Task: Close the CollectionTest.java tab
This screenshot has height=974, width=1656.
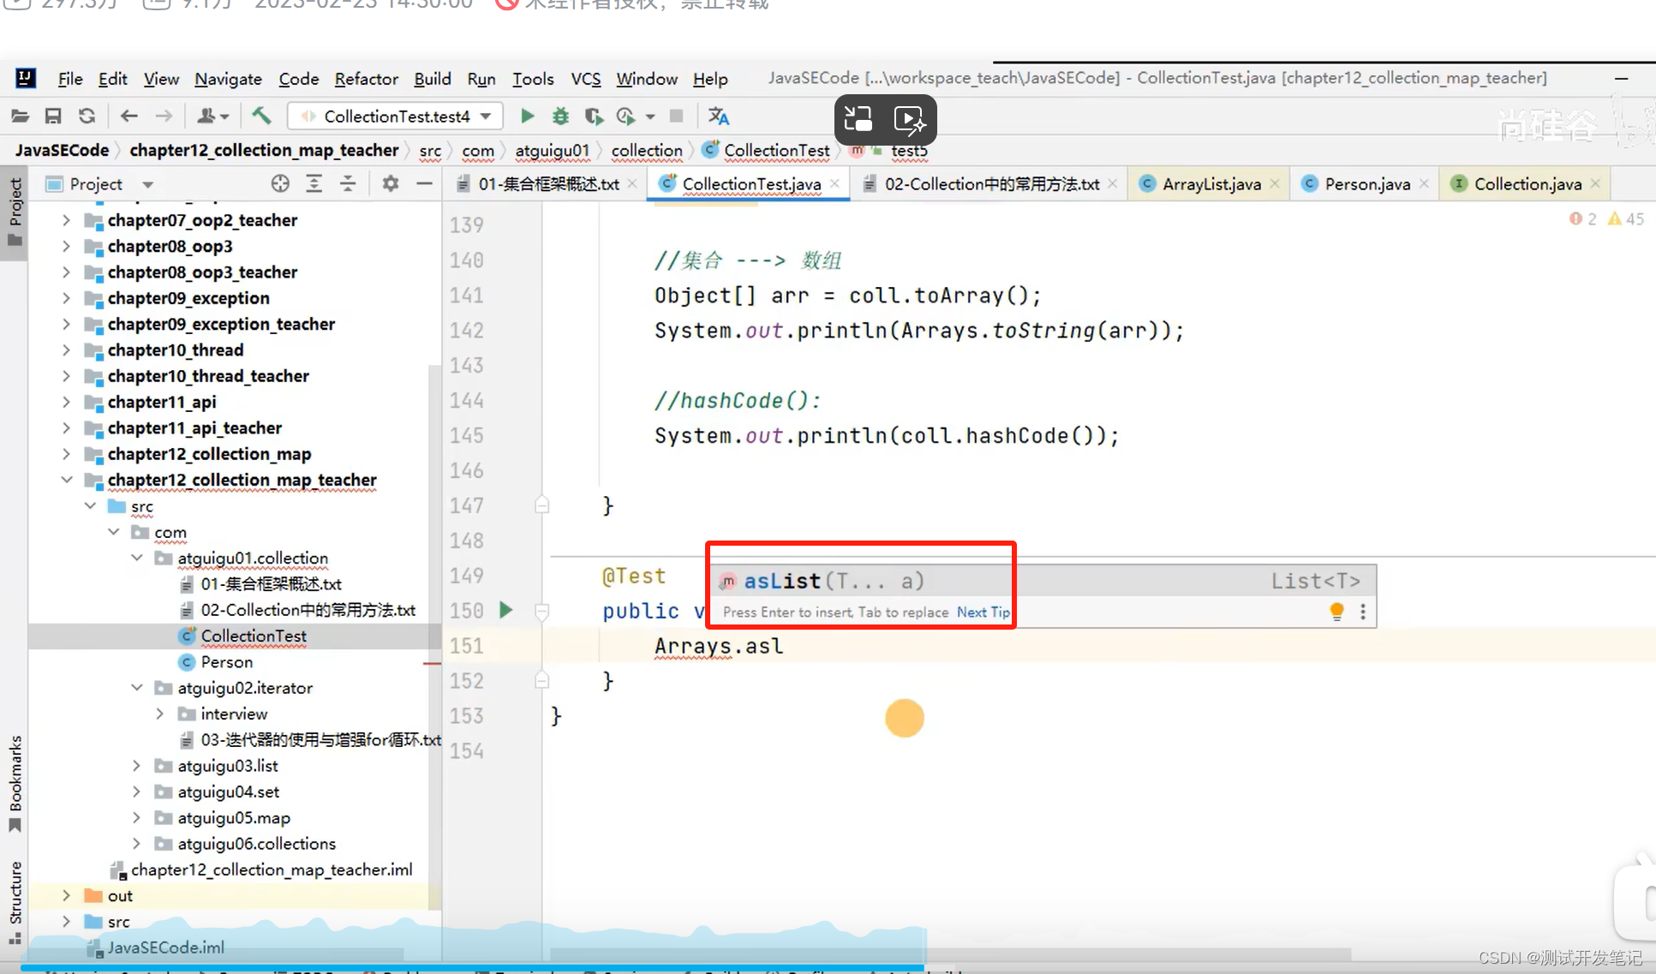Action: [834, 184]
